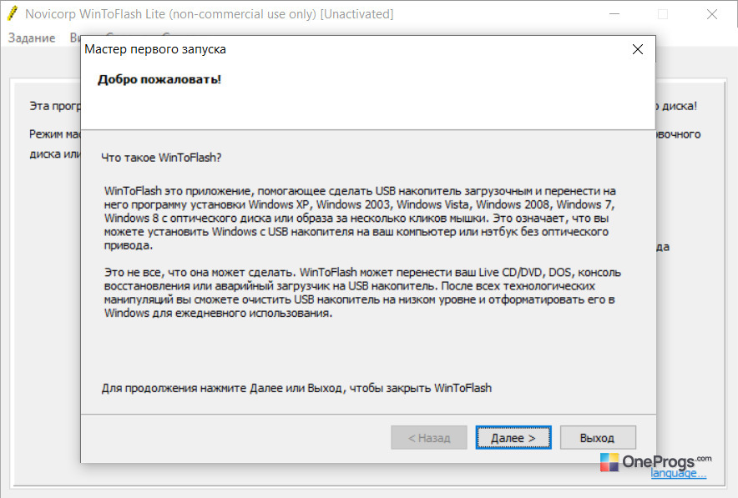Click the background text Эта прогр behind dialog
Screen dimensions: 738x498
pyautogui.click(x=55, y=106)
